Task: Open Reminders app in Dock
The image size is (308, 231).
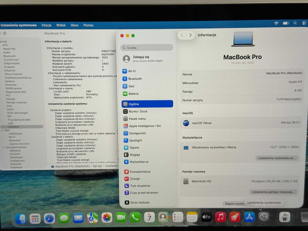Action: tap(178, 217)
